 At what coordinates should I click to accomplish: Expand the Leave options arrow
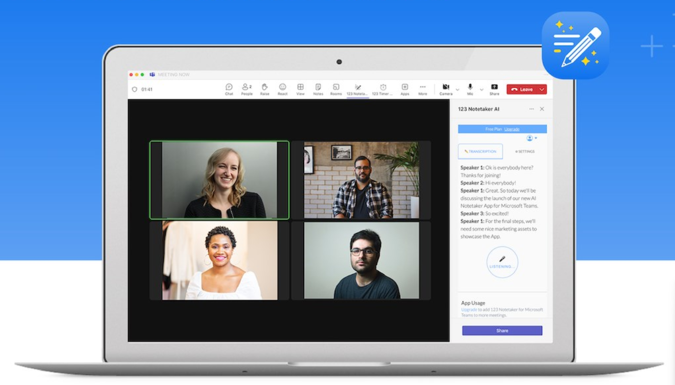(x=542, y=90)
